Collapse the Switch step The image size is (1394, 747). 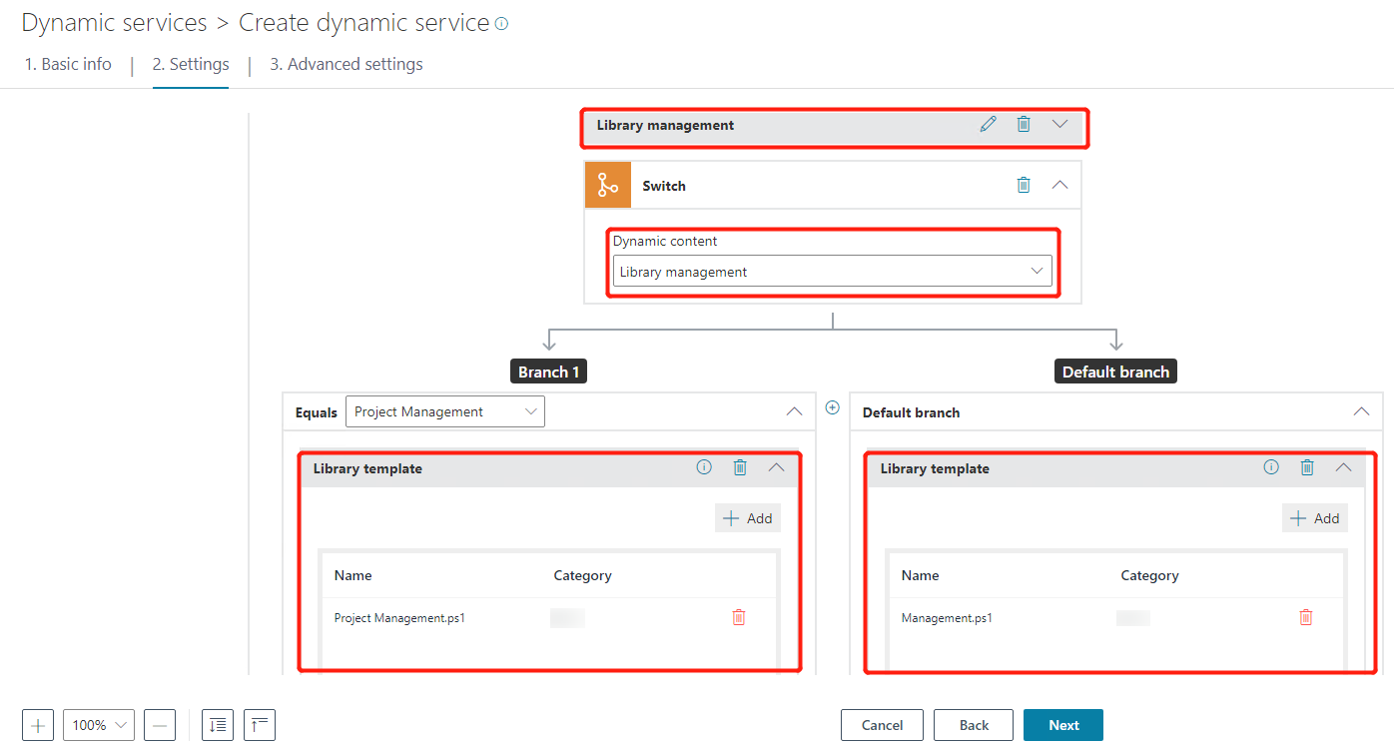[1060, 185]
